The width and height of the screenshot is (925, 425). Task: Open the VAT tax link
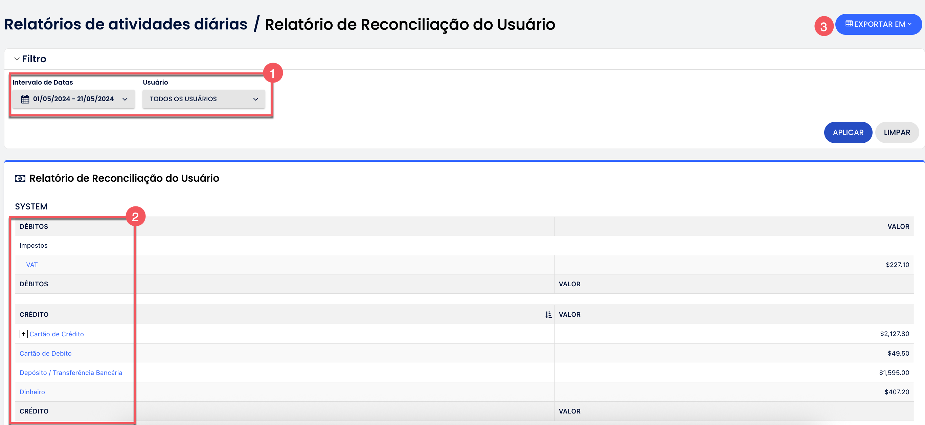tap(32, 265)
